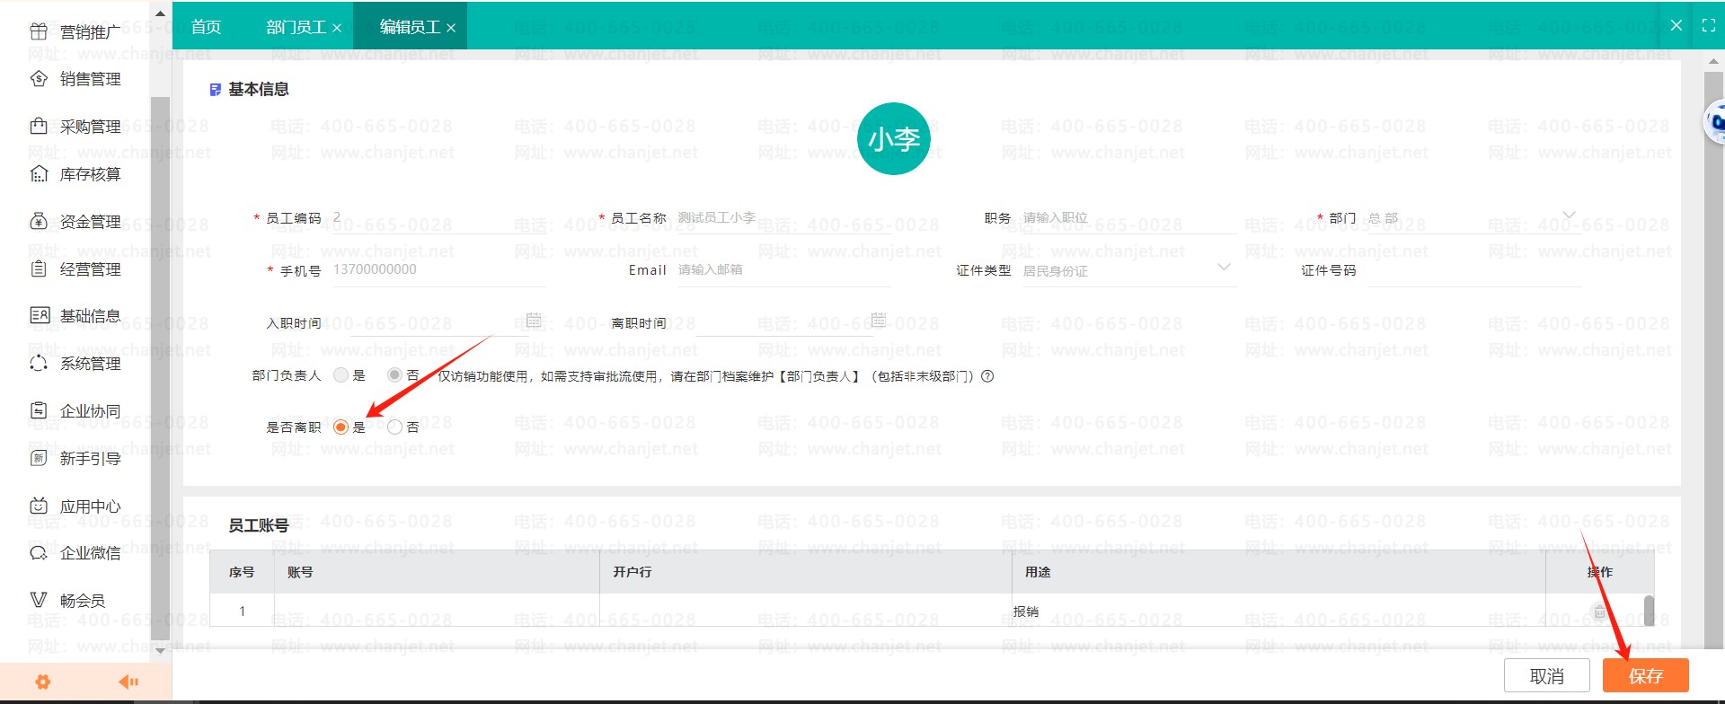Delete account row 1 using the trash icon
Screen dimensions: 1725x704
click(x=1599, y=612)
